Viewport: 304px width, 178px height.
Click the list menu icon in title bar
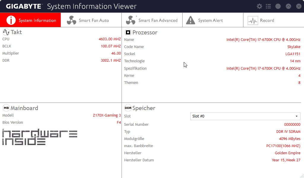pos(268,7)
